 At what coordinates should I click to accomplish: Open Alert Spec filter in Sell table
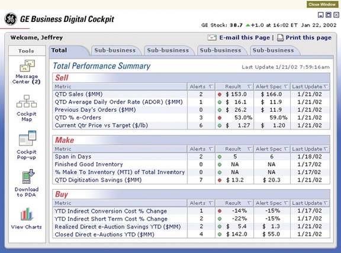pos(286,87)
